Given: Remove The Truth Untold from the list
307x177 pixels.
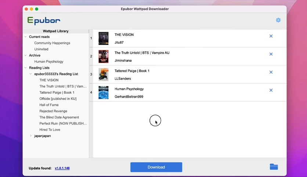Looking at the screenshot, I should tap(271, 54).
